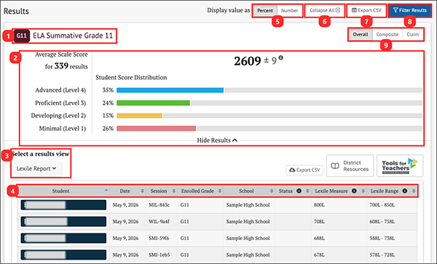Select the Overall view toggle
The height and width of the screenshot is (264, 437).
(x=361, y=34)
